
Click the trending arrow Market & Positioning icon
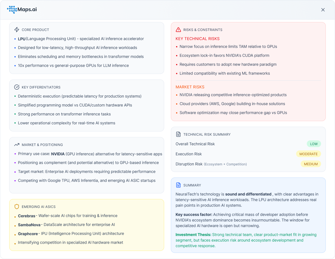click(17, 145)
